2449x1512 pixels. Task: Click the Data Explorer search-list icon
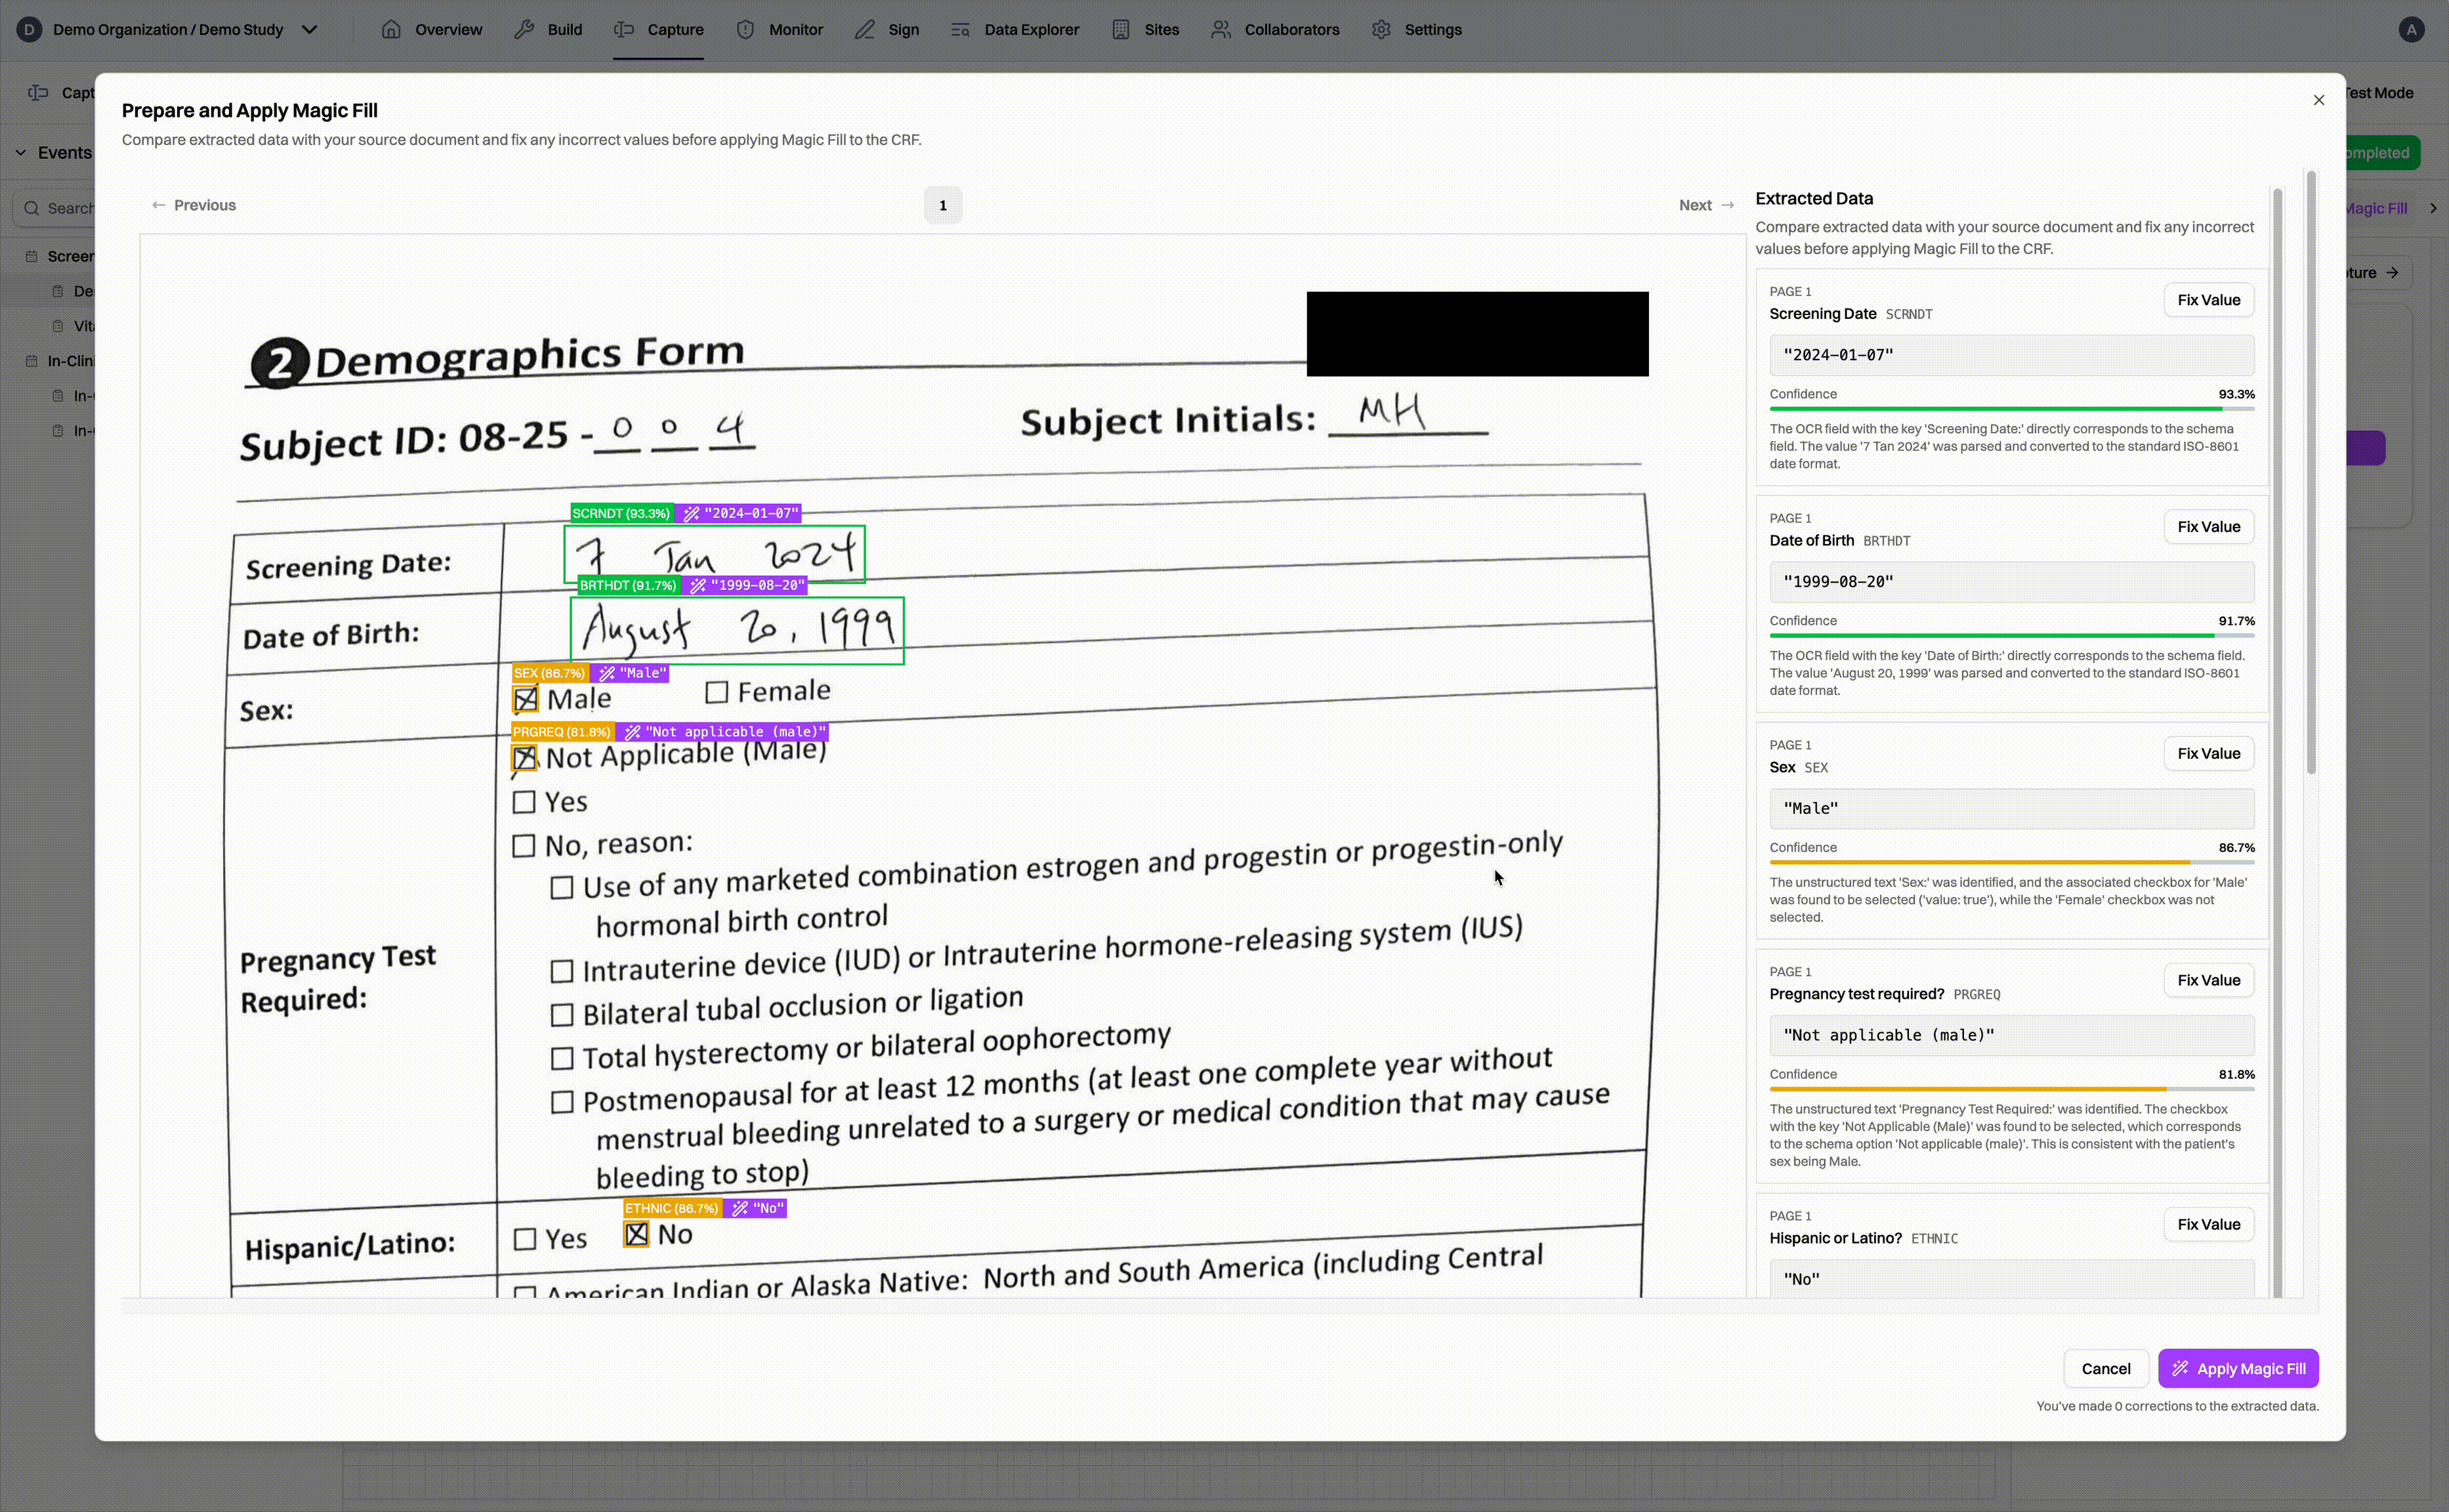click(960, 29)
